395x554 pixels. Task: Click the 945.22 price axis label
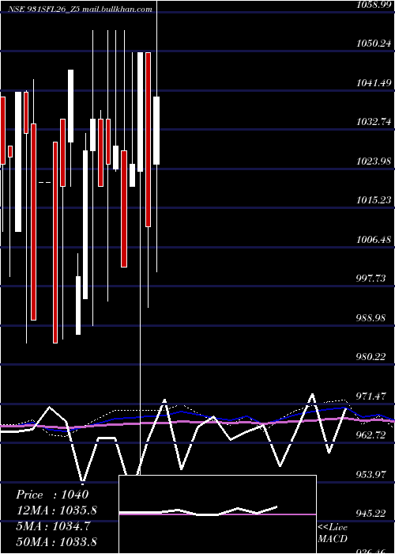[x=371, y=513]
